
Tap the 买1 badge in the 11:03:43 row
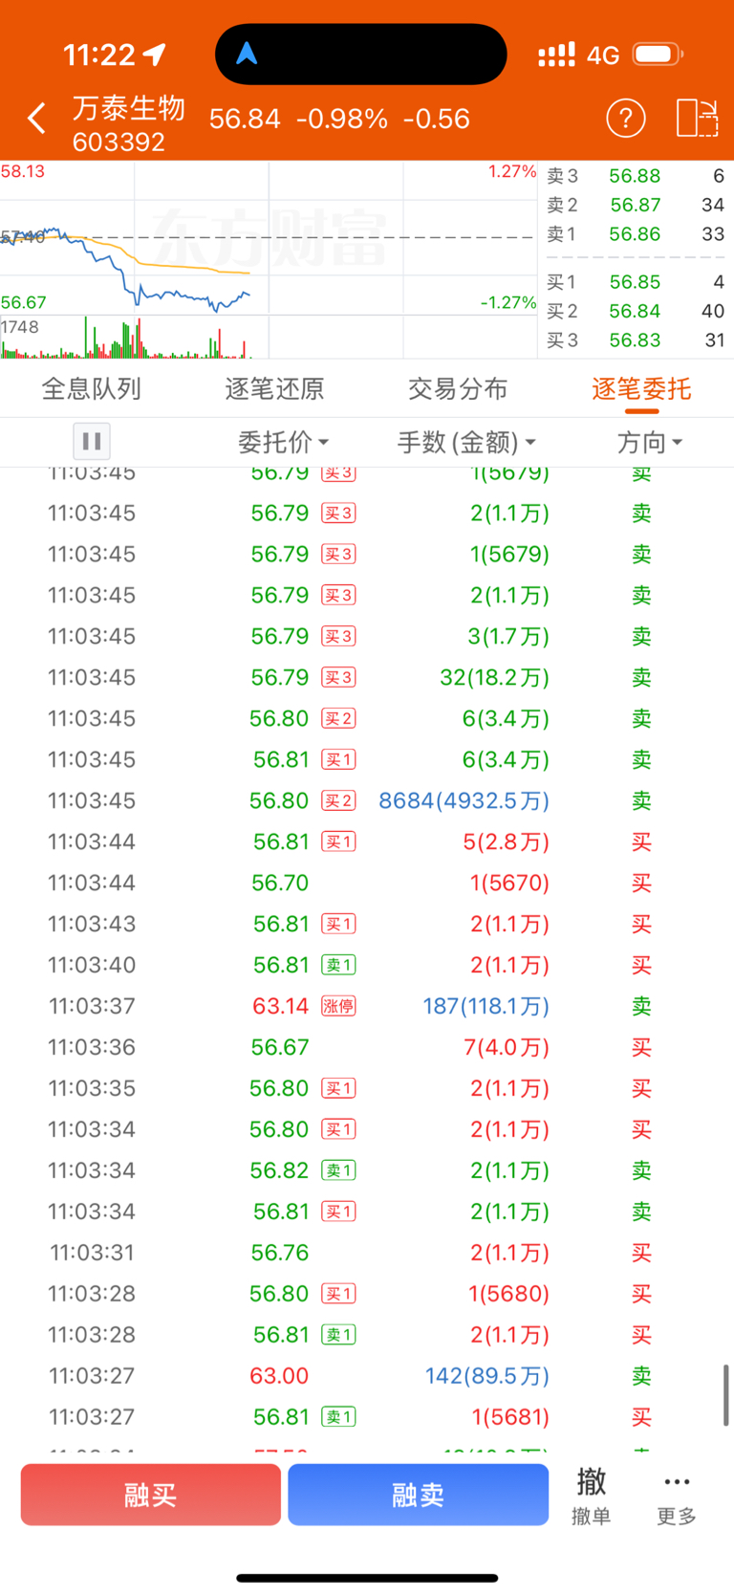[x=338, y=924]
